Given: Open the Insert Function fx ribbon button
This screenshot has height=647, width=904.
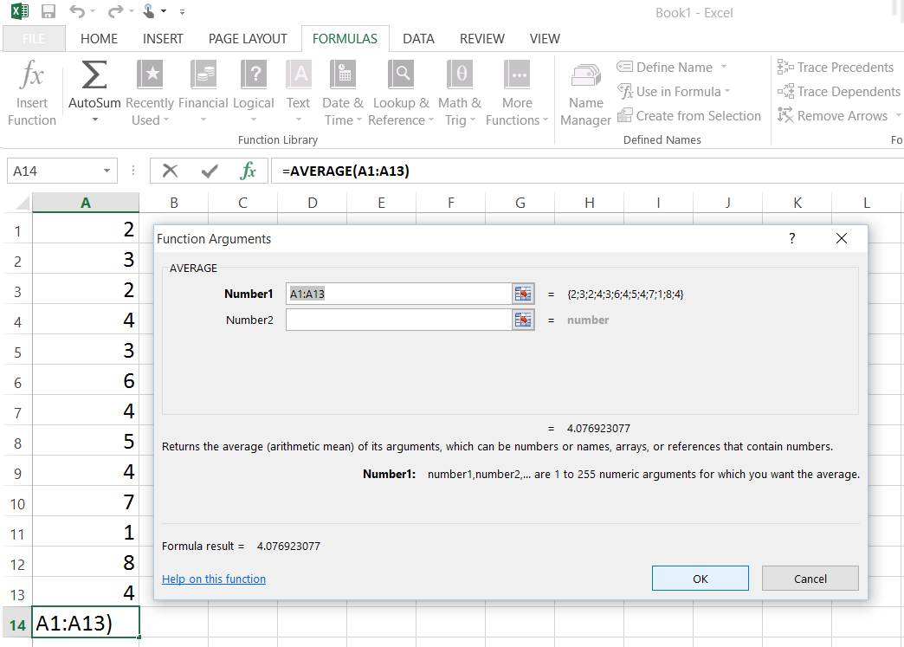Looking at the screenshot, I should pos(32,94).
